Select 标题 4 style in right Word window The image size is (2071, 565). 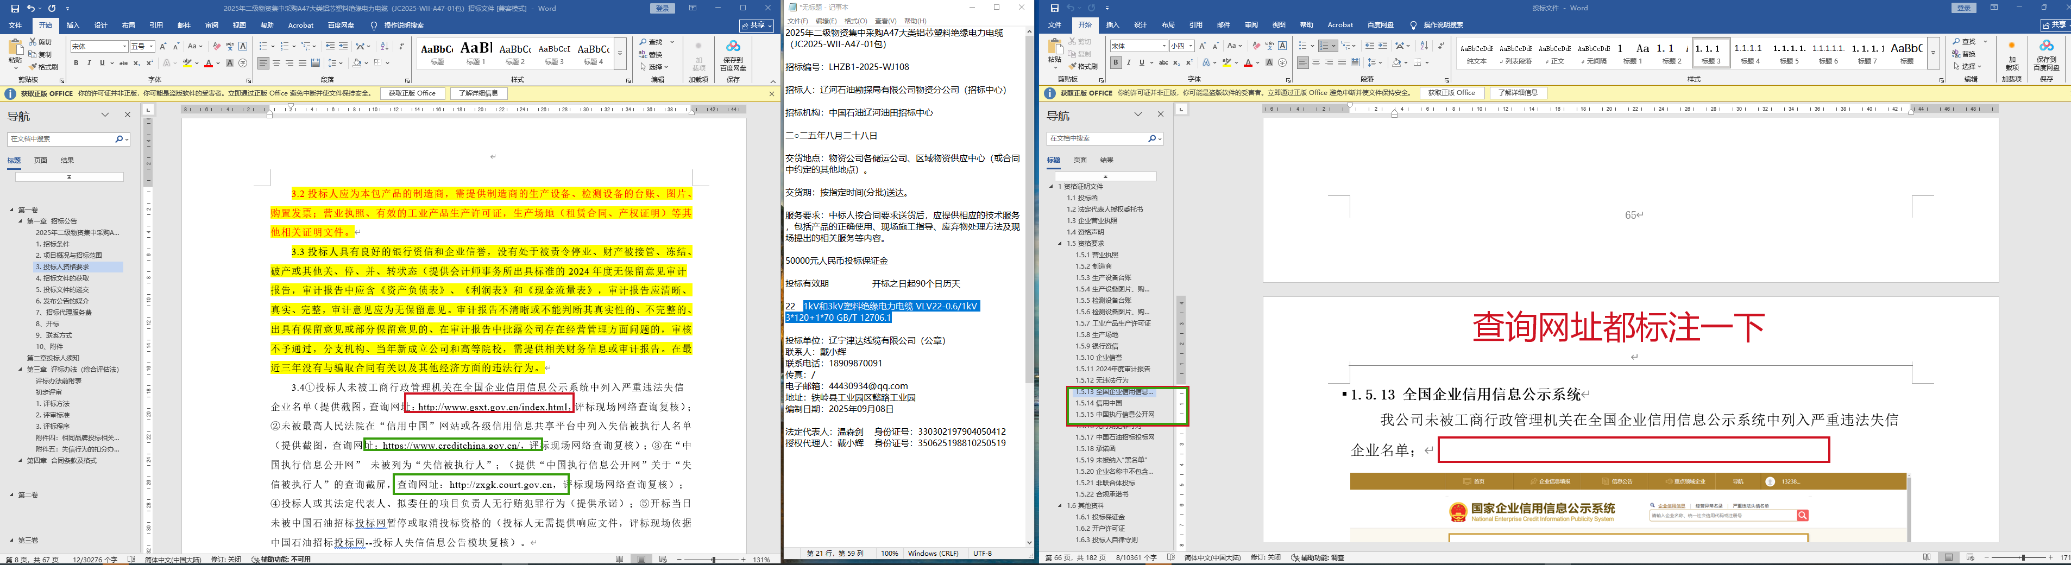[x=1750, y=53]
